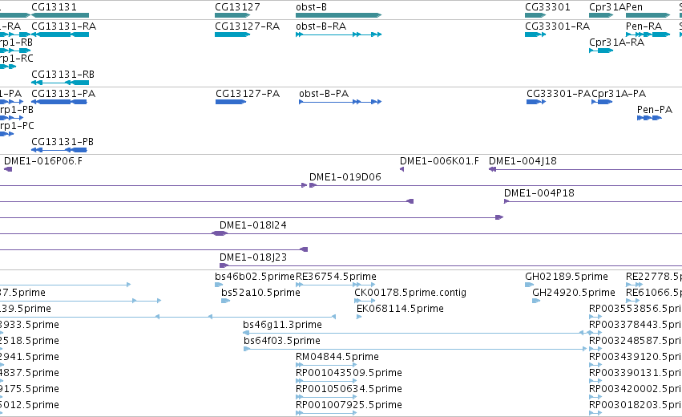Click the CG33301 gene arrow

point(535,15)
